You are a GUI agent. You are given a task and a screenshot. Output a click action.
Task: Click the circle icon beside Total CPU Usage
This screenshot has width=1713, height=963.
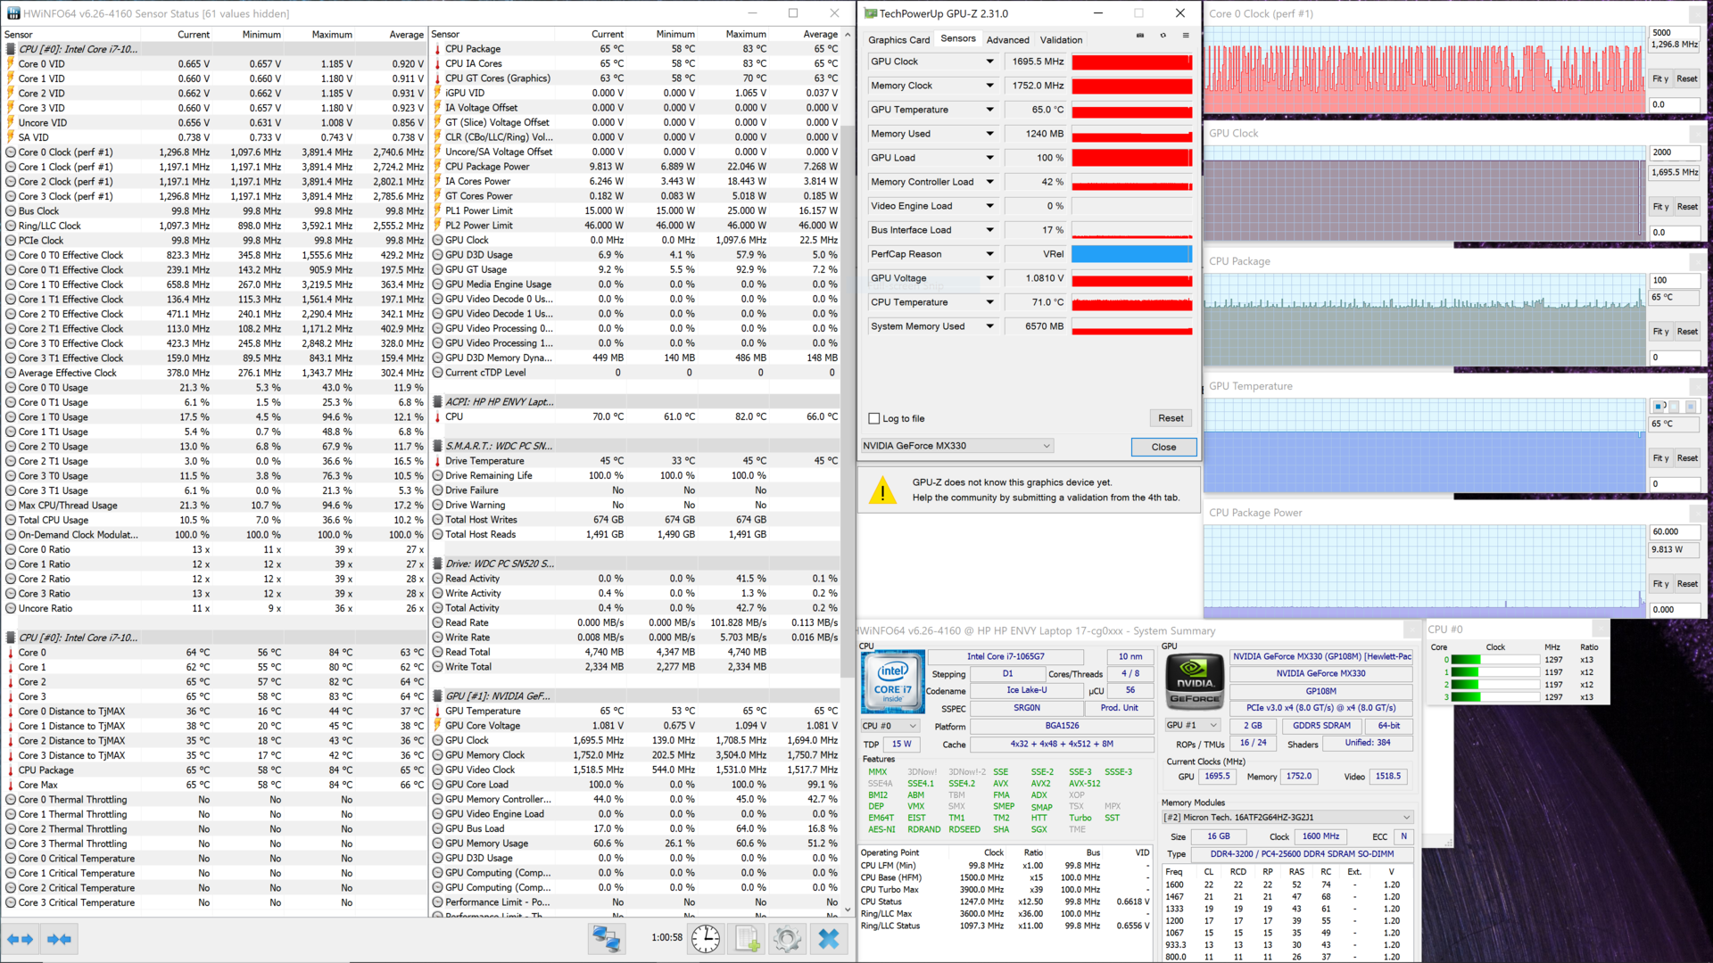pos(11,520)
